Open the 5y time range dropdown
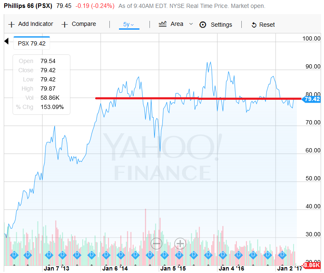 point(129,25)
